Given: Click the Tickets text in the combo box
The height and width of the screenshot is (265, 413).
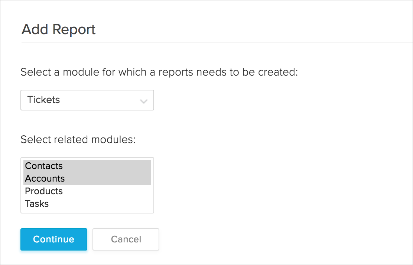Looking at the screenshot, I should click(43, 100).
